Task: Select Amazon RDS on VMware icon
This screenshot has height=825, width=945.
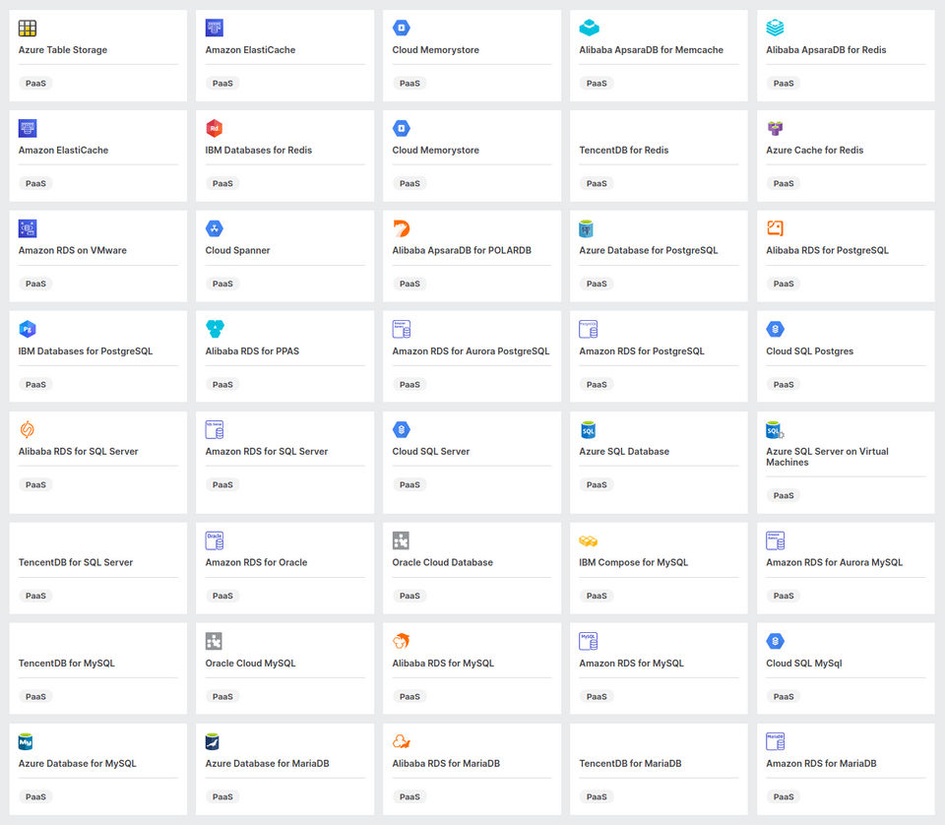Action: pos(28,228)
